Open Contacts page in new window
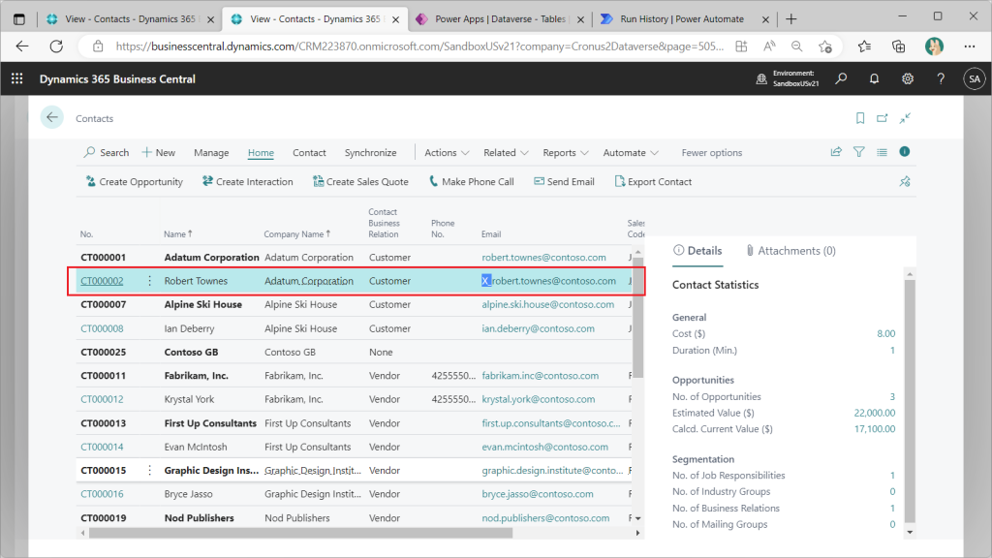This screenshot has height=558, width=992. [882, 118]
